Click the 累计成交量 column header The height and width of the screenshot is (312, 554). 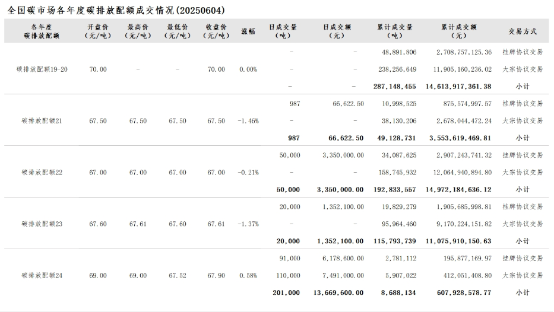click(x=395, y=31)
